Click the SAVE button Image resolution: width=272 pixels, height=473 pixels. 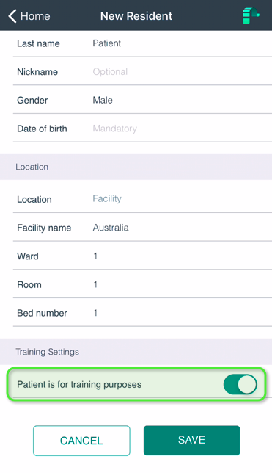point(191,440)
